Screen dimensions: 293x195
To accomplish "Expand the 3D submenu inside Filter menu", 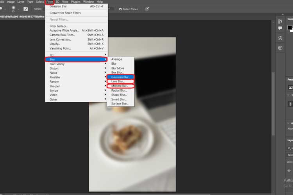I will click(x=77, y=55).
